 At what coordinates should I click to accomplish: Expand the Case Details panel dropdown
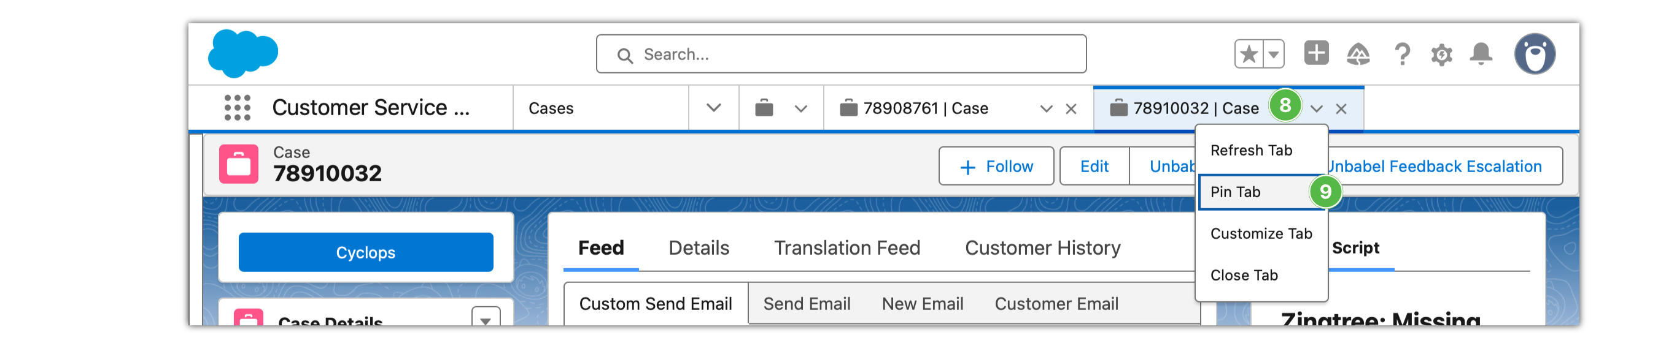(486, 318)
